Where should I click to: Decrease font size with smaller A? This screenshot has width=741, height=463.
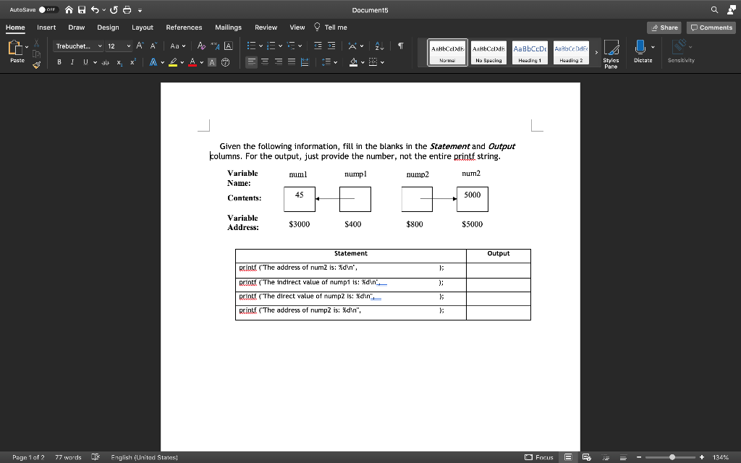click(x=153, y=46)
